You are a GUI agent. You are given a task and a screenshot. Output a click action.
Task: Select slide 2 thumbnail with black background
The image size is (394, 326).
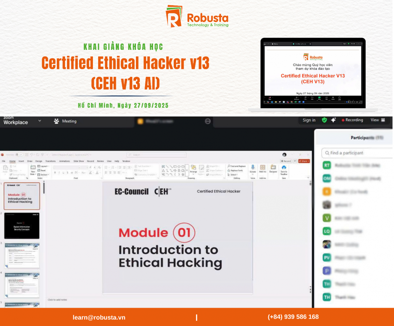point(22,226)
